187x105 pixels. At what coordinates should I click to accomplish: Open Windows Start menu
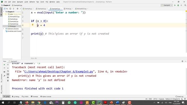pos(3,102)
